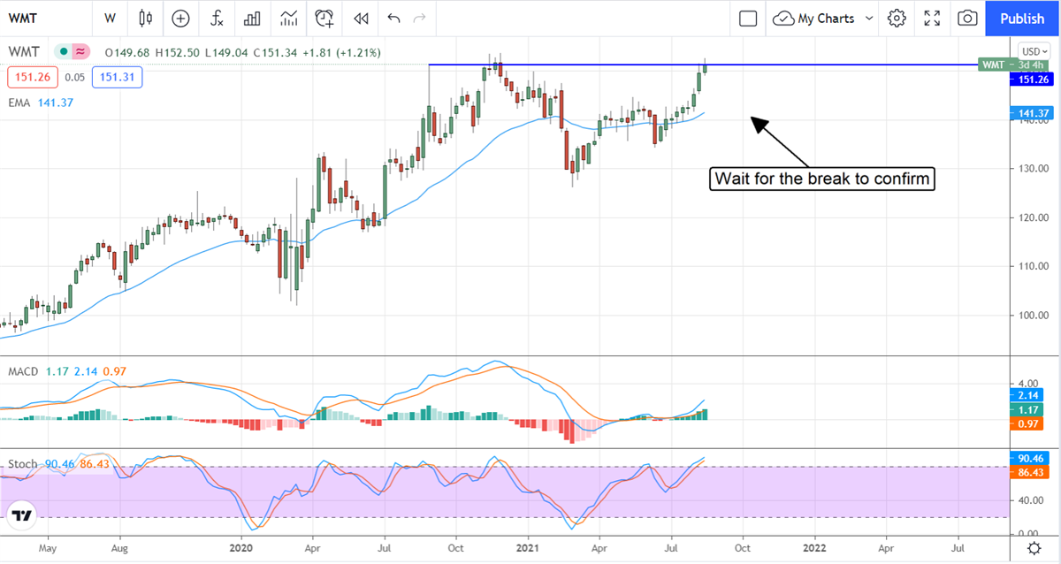The width and height of the screenshot is (1061, 564).
Task: Take a chart snapshot with camera icon
Action: tap(968, 18)
